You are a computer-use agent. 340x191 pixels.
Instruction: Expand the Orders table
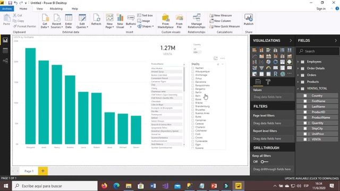tap(298, 75)
